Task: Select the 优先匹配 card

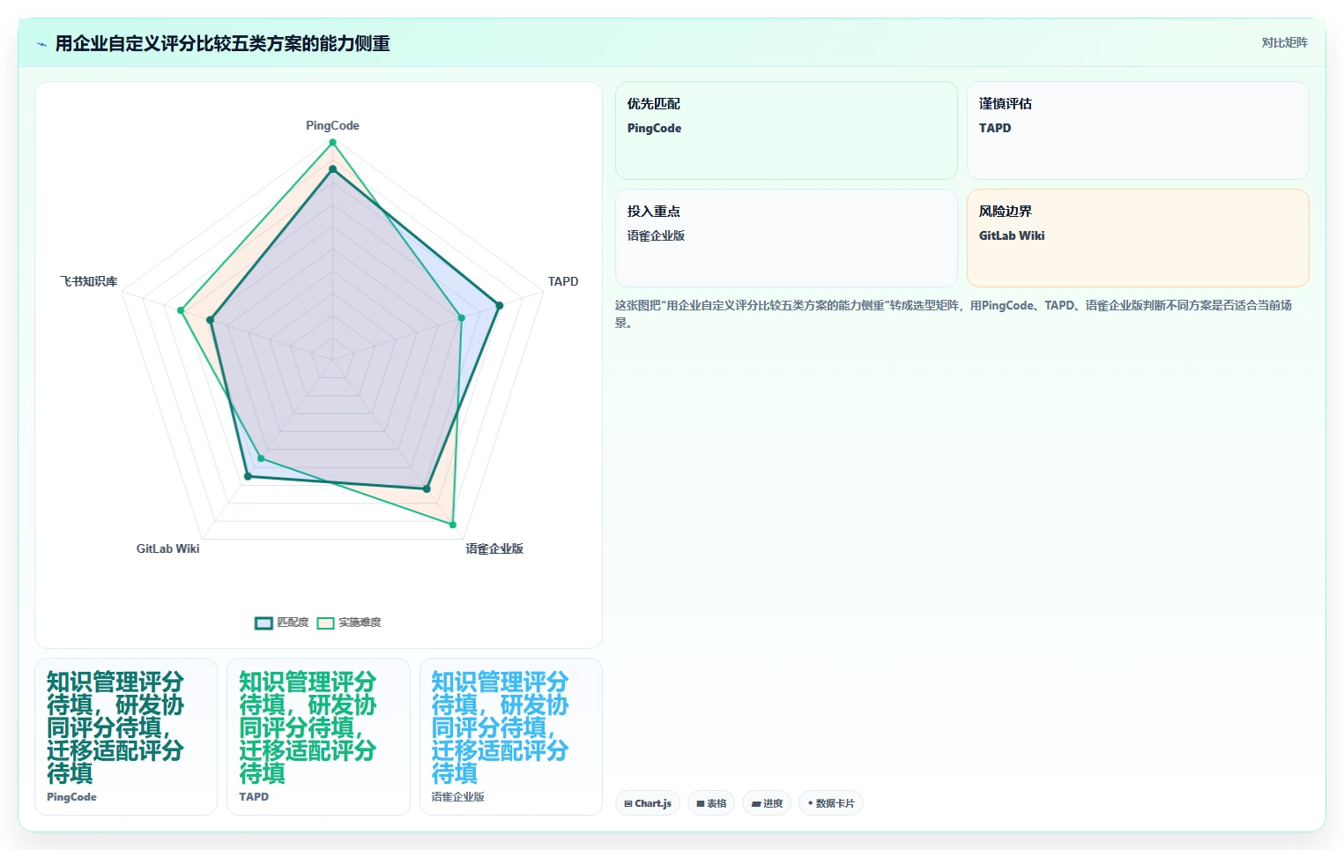Action: [x=786, y=130]
